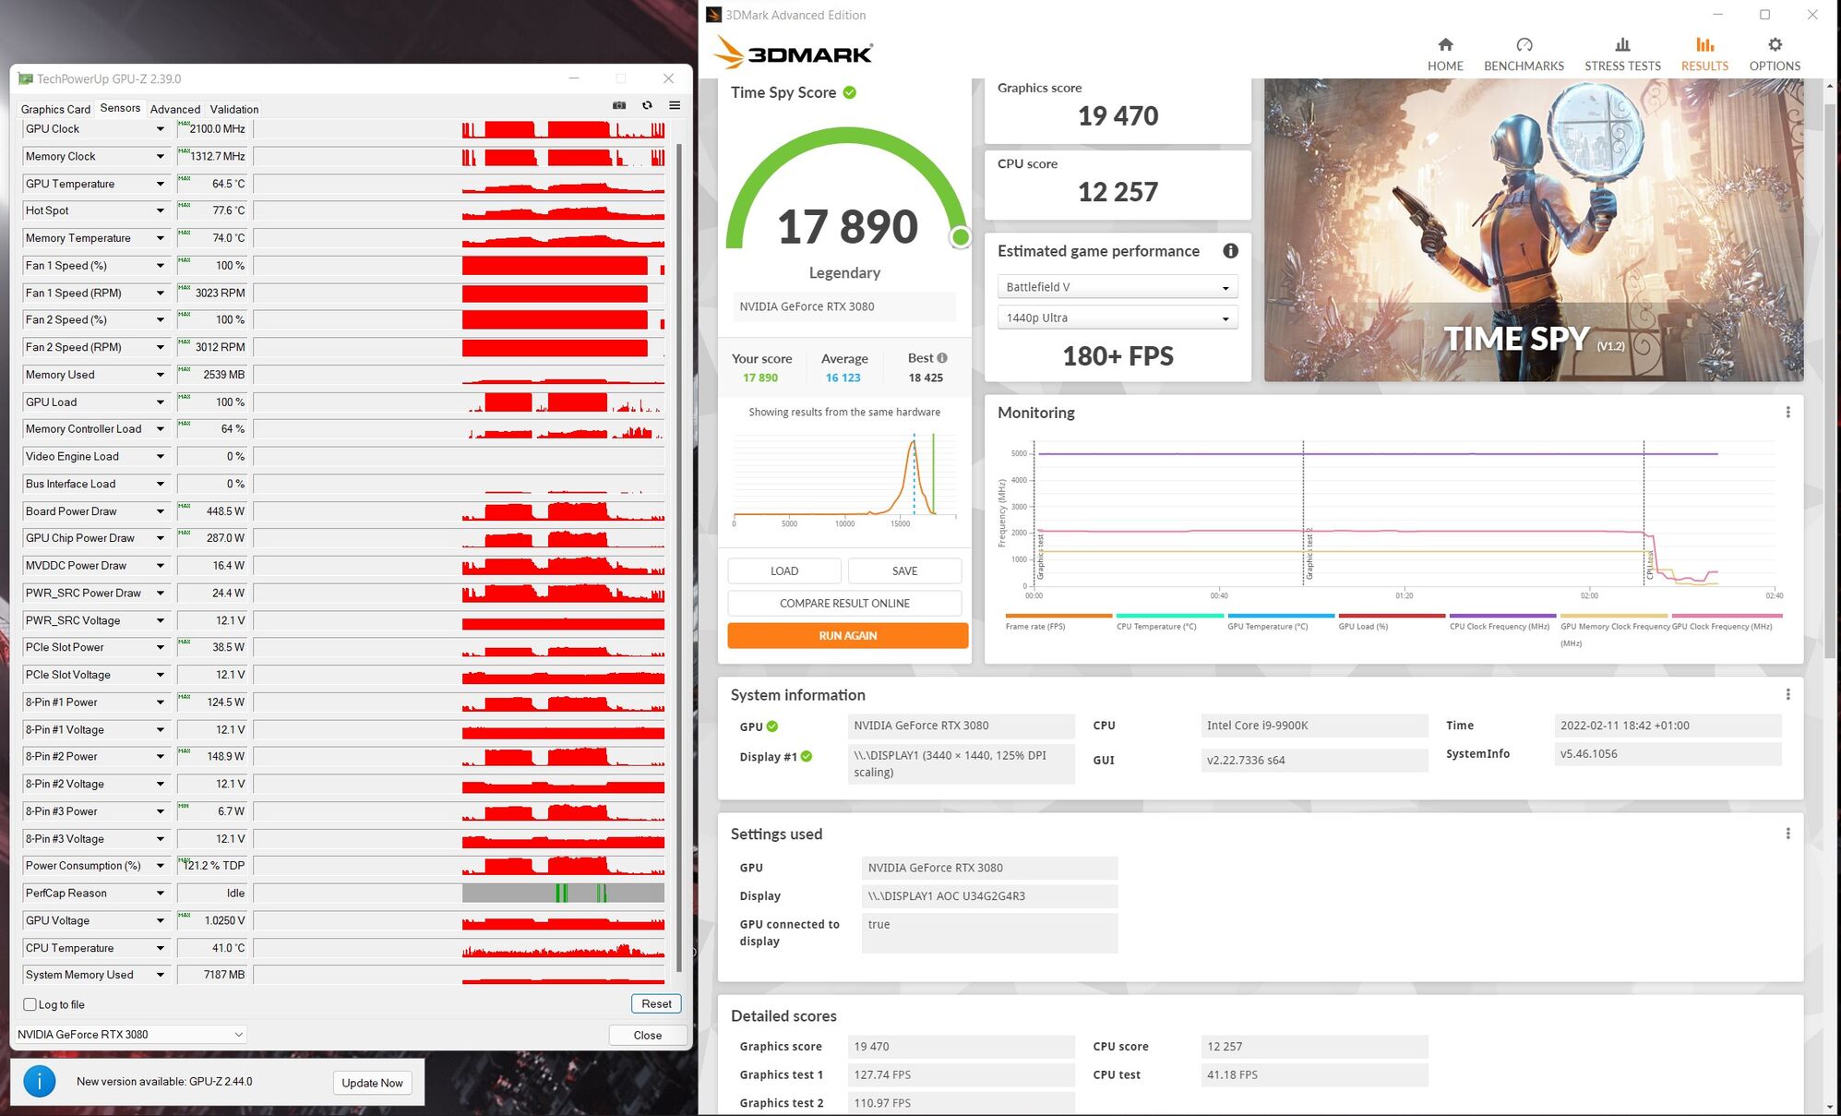Open the Options gear icon
Screen dimensions: 1841x1116
pyautogui.click(x=1775, y=44)
